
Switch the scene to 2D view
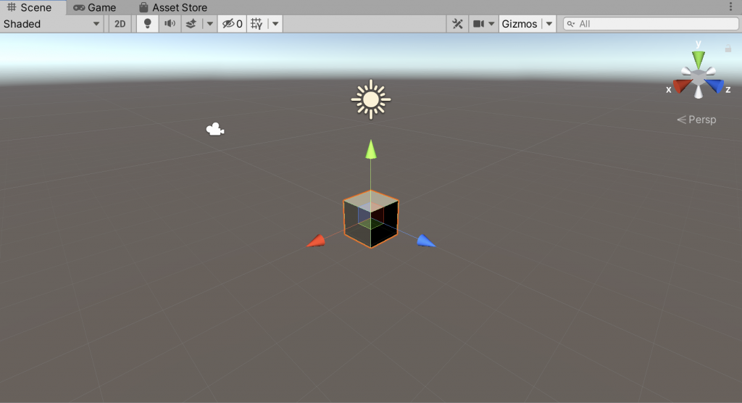(x=120, y=24)
